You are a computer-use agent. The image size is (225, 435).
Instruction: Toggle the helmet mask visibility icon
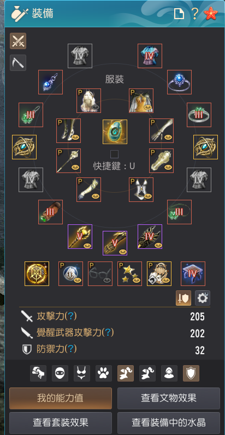(x=60, y=373)
